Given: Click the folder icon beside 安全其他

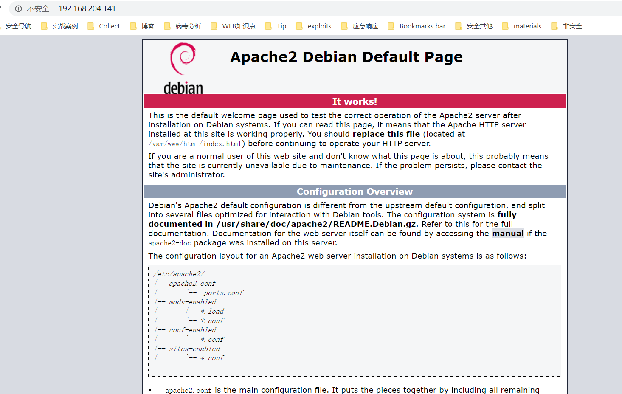Looking at the screenshot, I should [459, 26].
